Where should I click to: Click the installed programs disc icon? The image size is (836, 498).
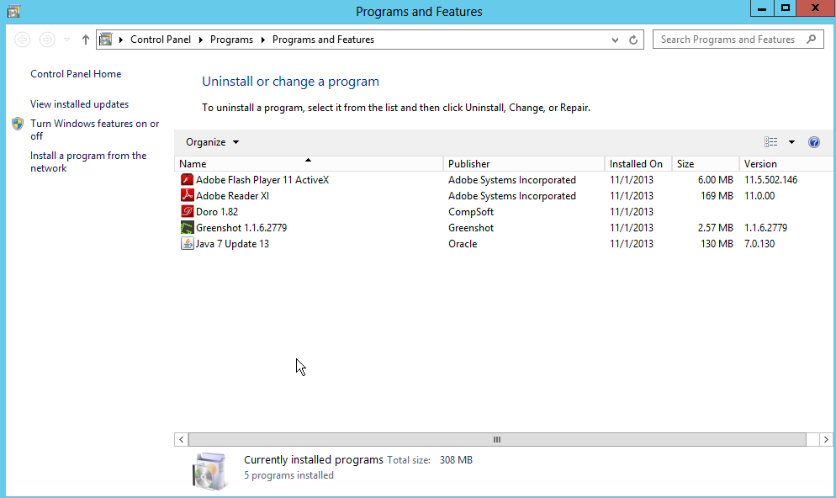click(x=210, y=470)
